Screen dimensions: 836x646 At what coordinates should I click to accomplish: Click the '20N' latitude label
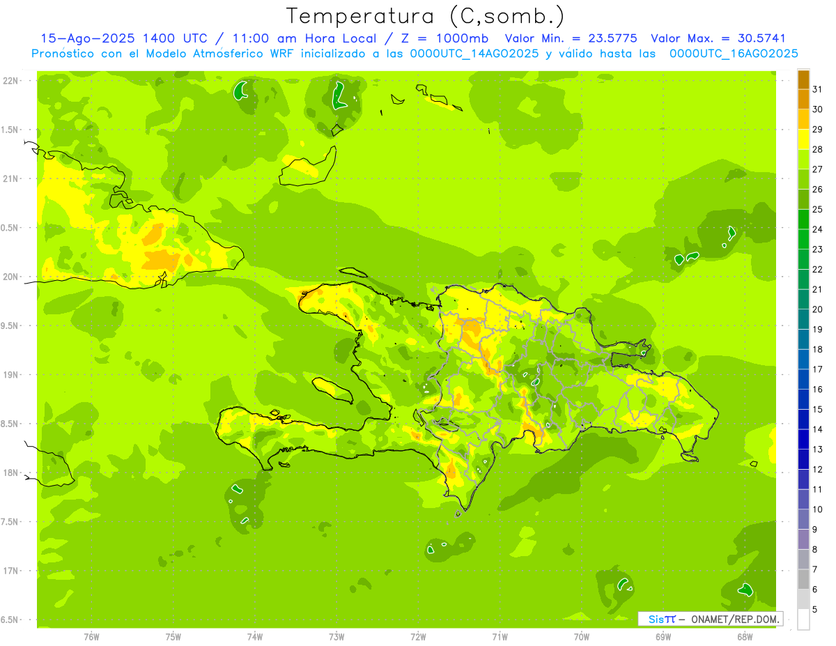(11, 277)
